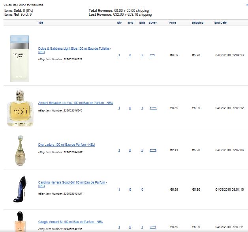Click sold count for Armani Because It's You

130,108
